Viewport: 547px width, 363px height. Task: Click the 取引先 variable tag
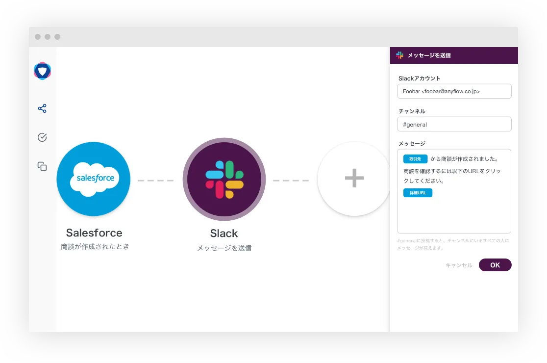click(x=415, y=159)
